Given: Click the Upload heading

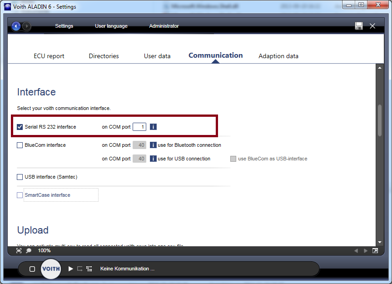Looking at the screenshot, I should (x=33, y=230).
